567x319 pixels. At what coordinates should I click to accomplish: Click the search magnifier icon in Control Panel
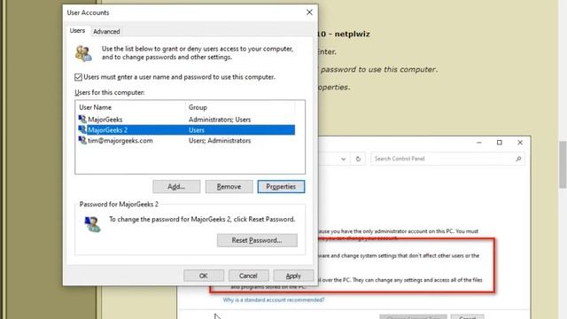coord(518,159)
